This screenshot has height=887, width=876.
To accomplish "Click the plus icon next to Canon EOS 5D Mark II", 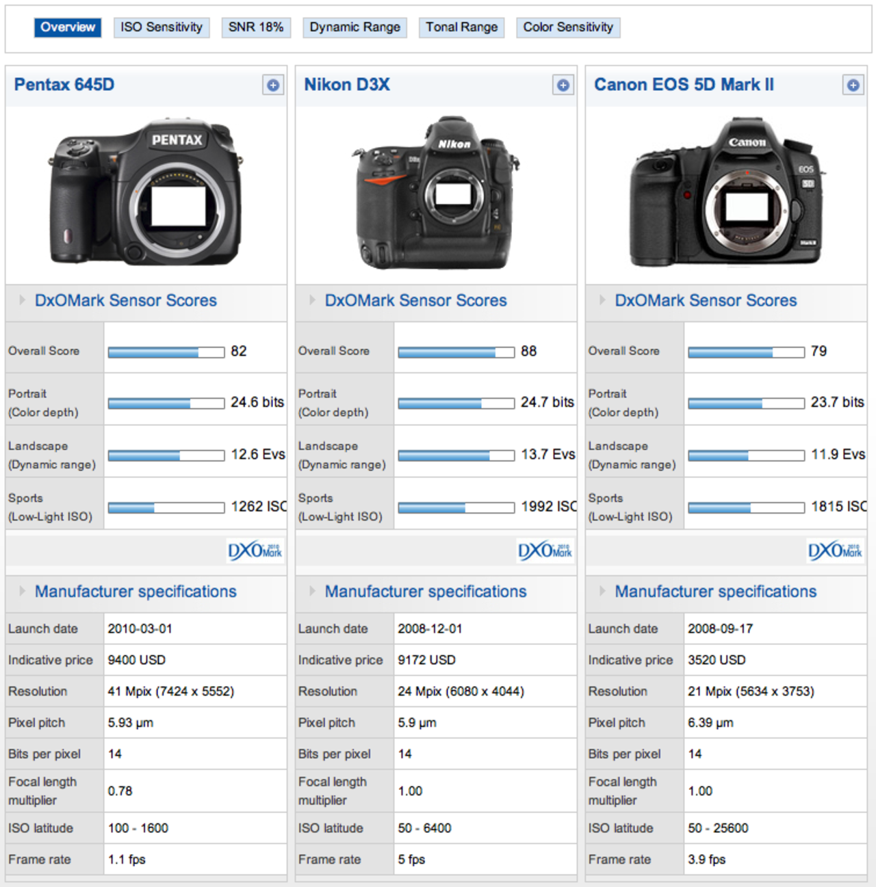I will 852,85.
